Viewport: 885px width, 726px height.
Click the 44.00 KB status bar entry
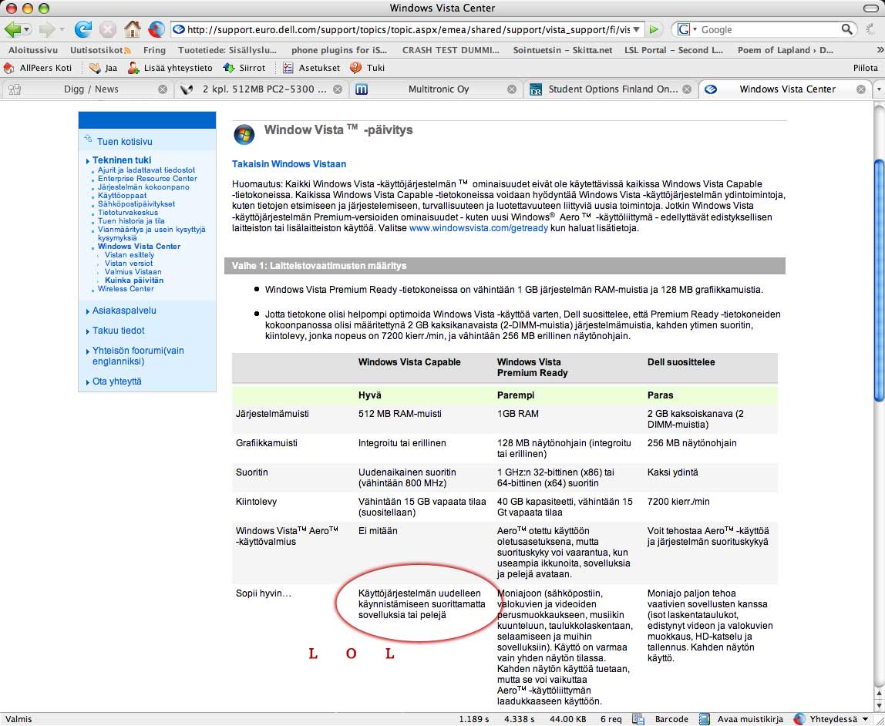coord(568,719)
